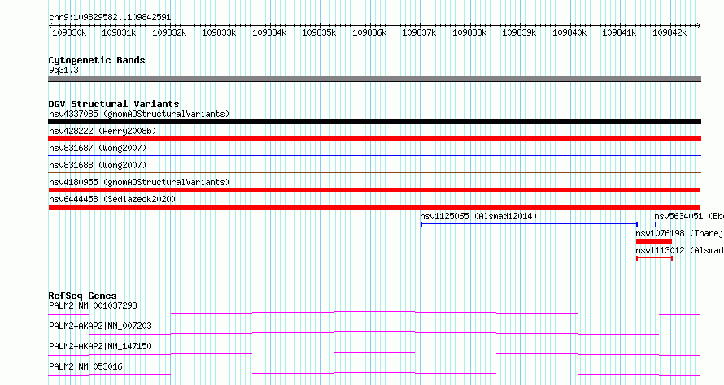Open variant nsv831688 (Wong2007) label
The width and height of the screenshot is (724, 385).
point(98,165)
